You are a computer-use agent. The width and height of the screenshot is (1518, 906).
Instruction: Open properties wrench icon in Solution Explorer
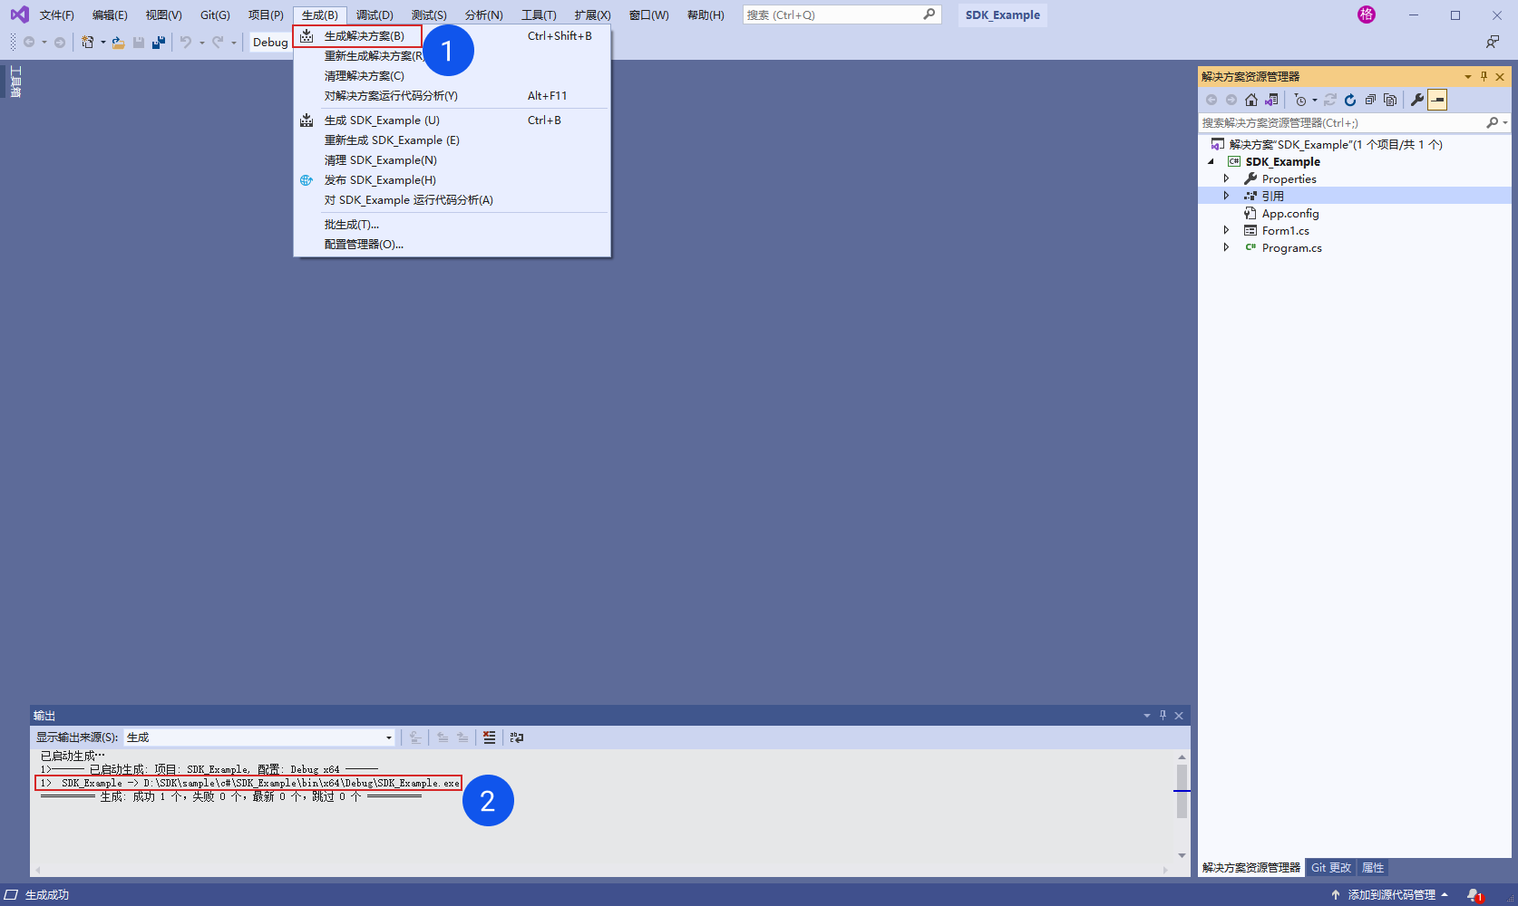[1416, 100]
